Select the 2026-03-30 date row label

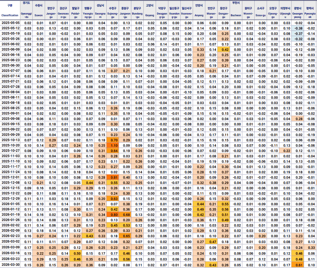[x=10, y=265]
